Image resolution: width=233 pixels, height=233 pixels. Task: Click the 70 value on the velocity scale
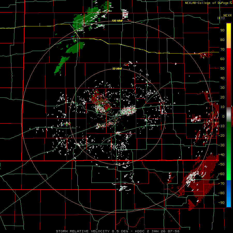click(222, 49)
